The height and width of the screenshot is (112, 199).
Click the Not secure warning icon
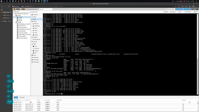[13, 6]
